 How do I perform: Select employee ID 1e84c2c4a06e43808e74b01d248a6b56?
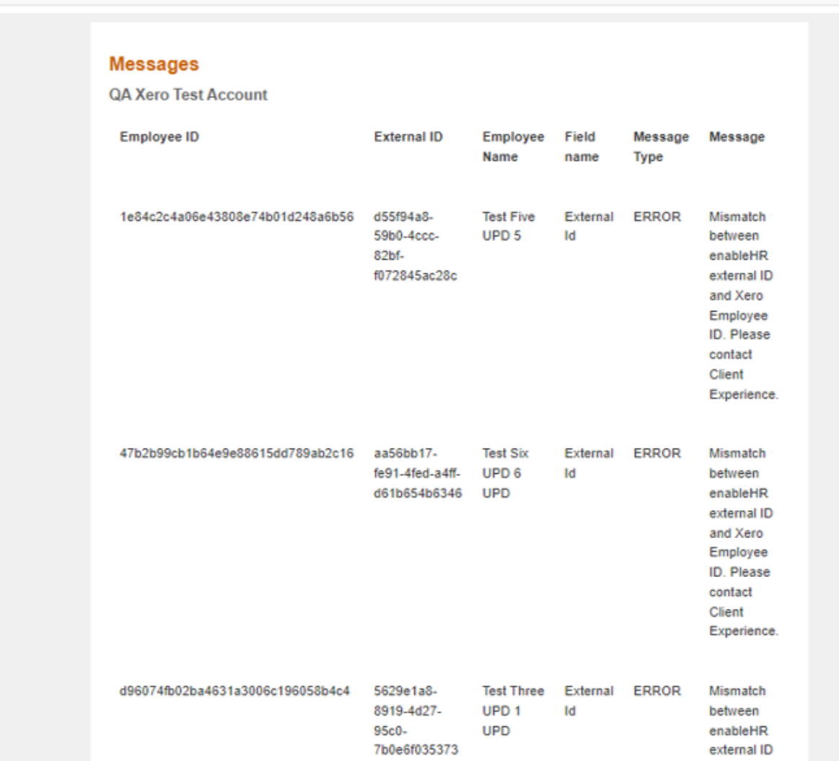(x=237, y=216)
